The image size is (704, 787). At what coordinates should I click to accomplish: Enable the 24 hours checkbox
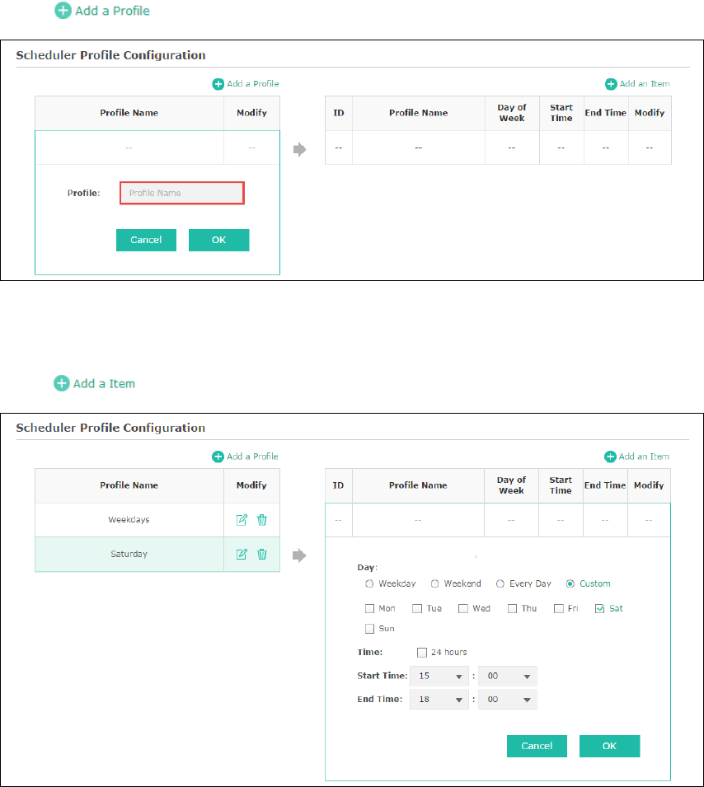pyautogui.click(x=422, y=653)
